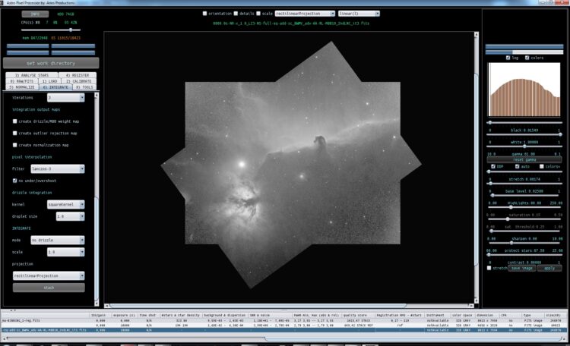The width and height of the screenshot is (570, 346).
Task: Switch to the 3) ANALYSE STARS tab
Action: coord(32,75)
